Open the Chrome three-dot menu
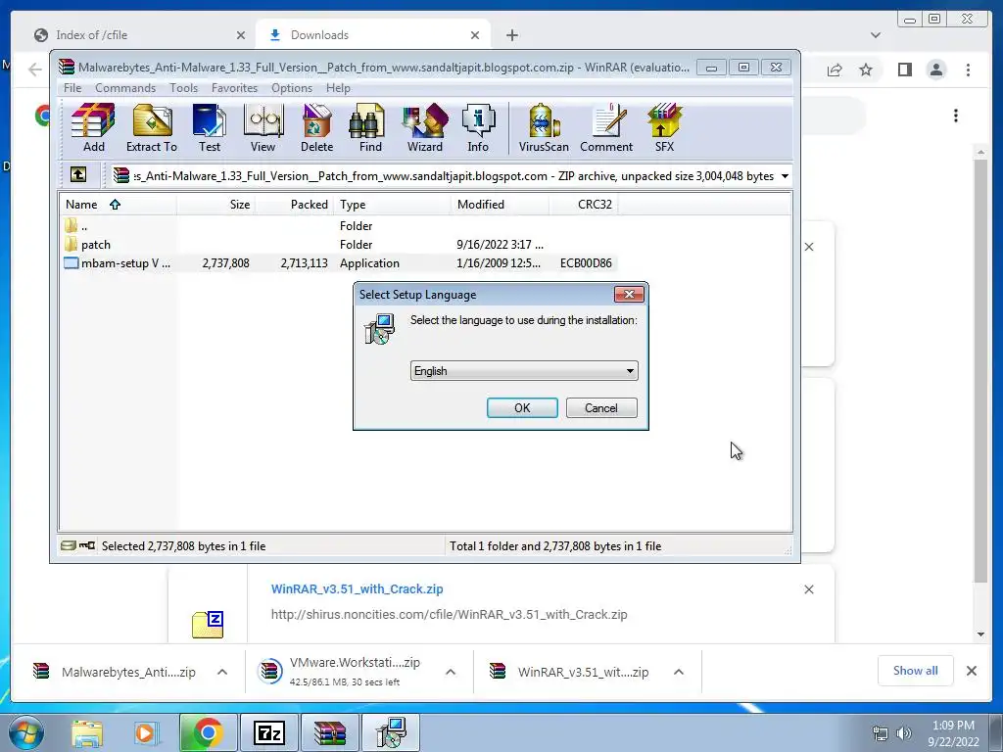This screenshot has height=752, width=1003. [968, 70]
